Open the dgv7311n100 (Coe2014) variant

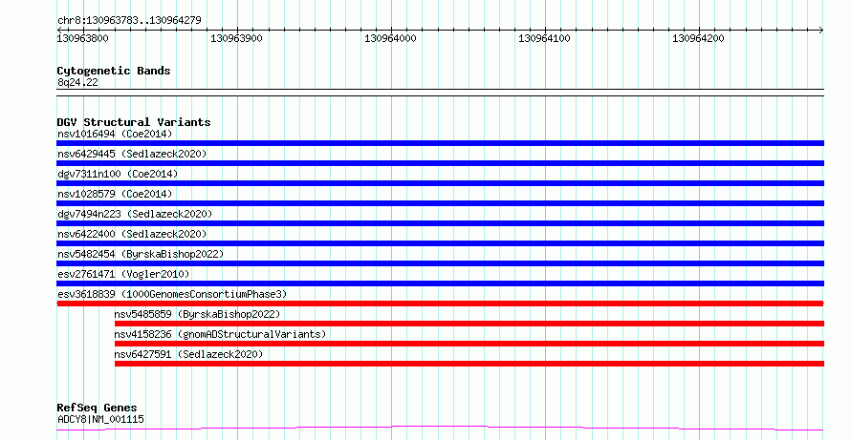point(118,174)
